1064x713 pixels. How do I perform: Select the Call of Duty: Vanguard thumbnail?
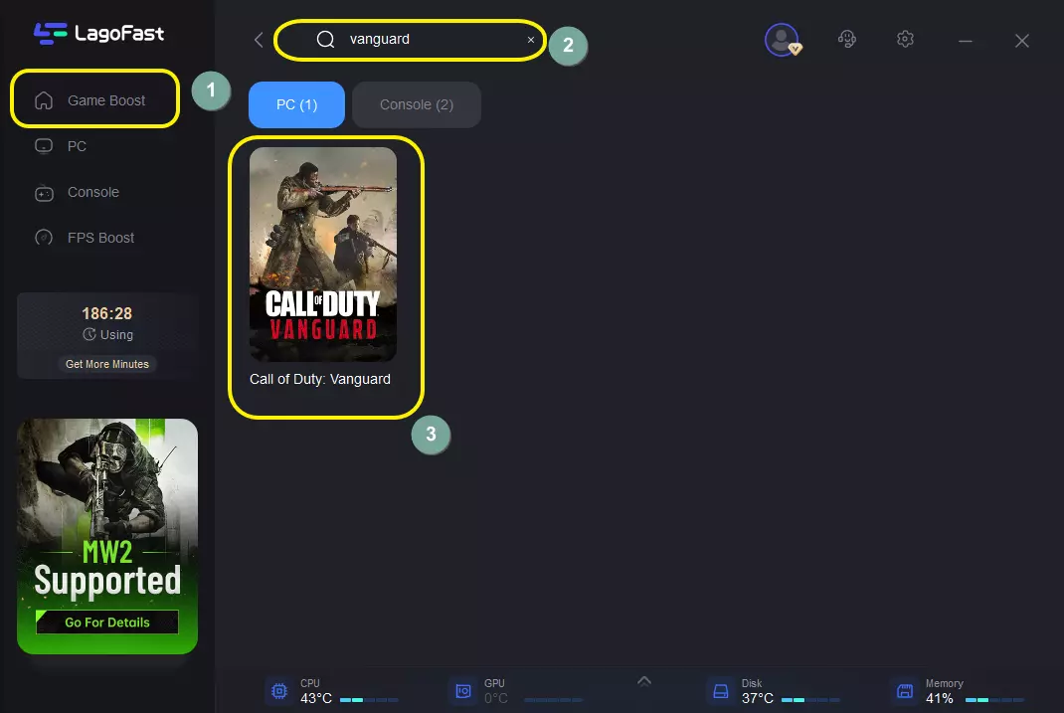[323, 255]
